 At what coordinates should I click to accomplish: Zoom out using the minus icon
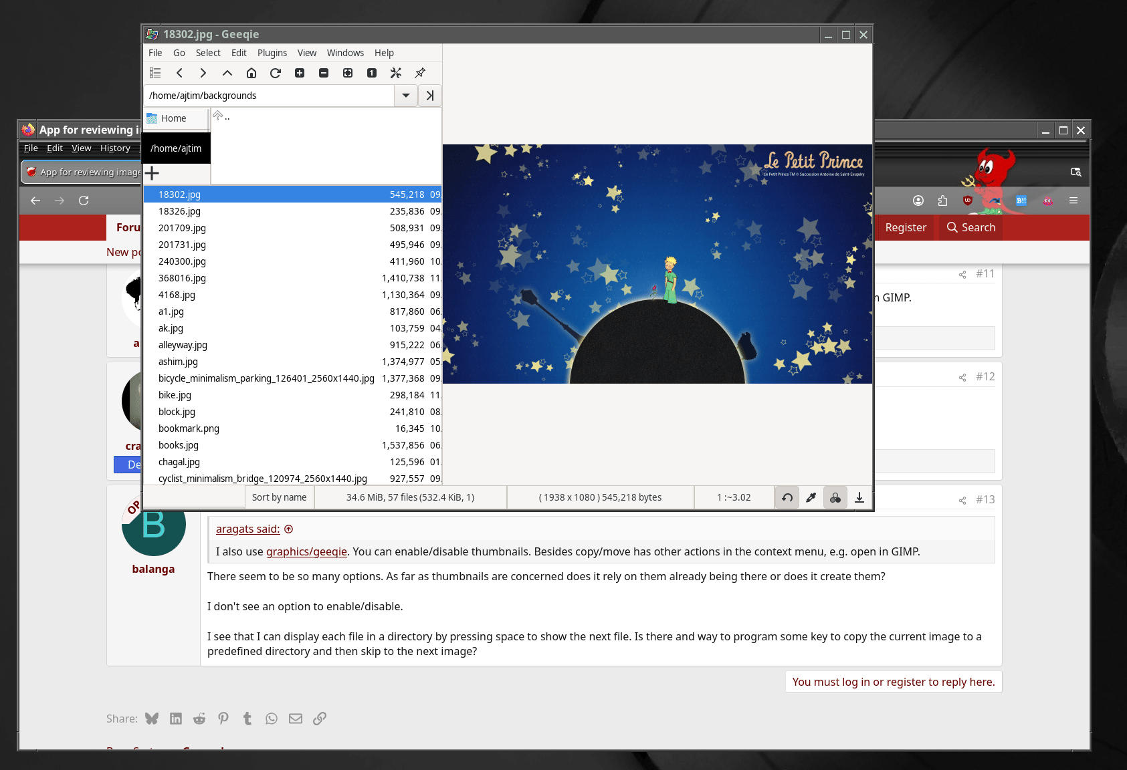(x=324, y=73)
